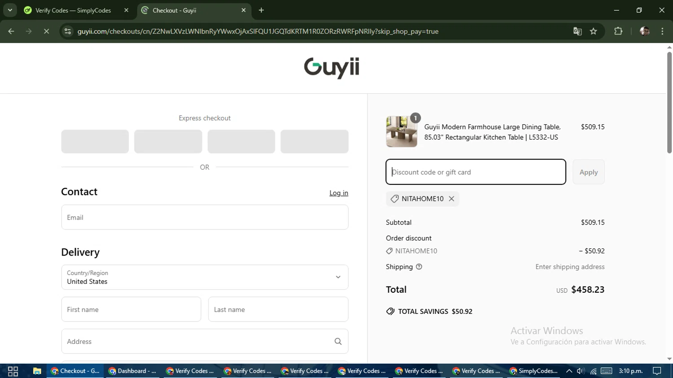The image size is (673, 378).
Task: Go back to previous page
Action: (11, 31)
